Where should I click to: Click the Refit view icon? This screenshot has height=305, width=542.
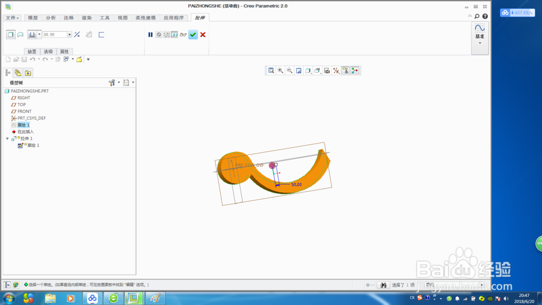(271, 70)
